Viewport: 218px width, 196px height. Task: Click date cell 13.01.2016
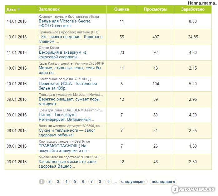click(x=17, y=37)
